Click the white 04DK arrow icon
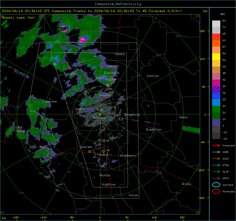Screen dimensions: 236x221 coord(216,152)
